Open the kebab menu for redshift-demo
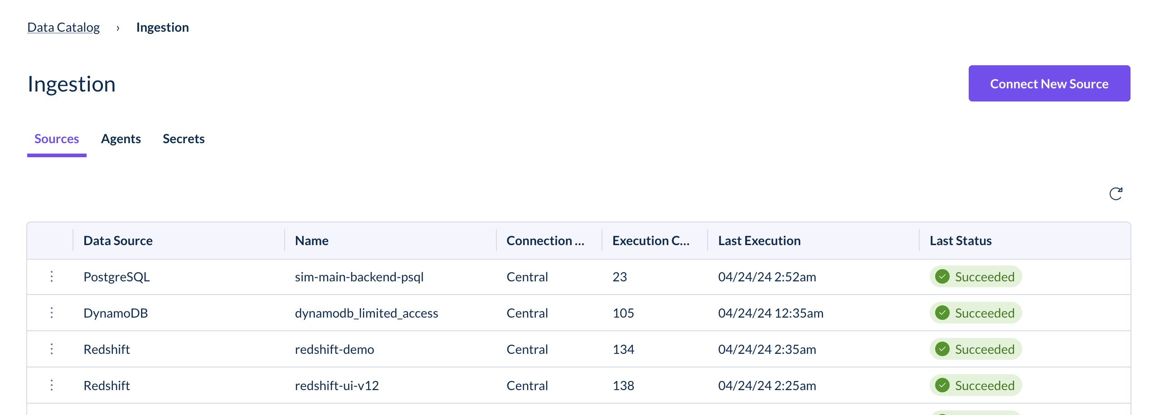Screen dimensions: 1155x415 (x=52, y=349)
